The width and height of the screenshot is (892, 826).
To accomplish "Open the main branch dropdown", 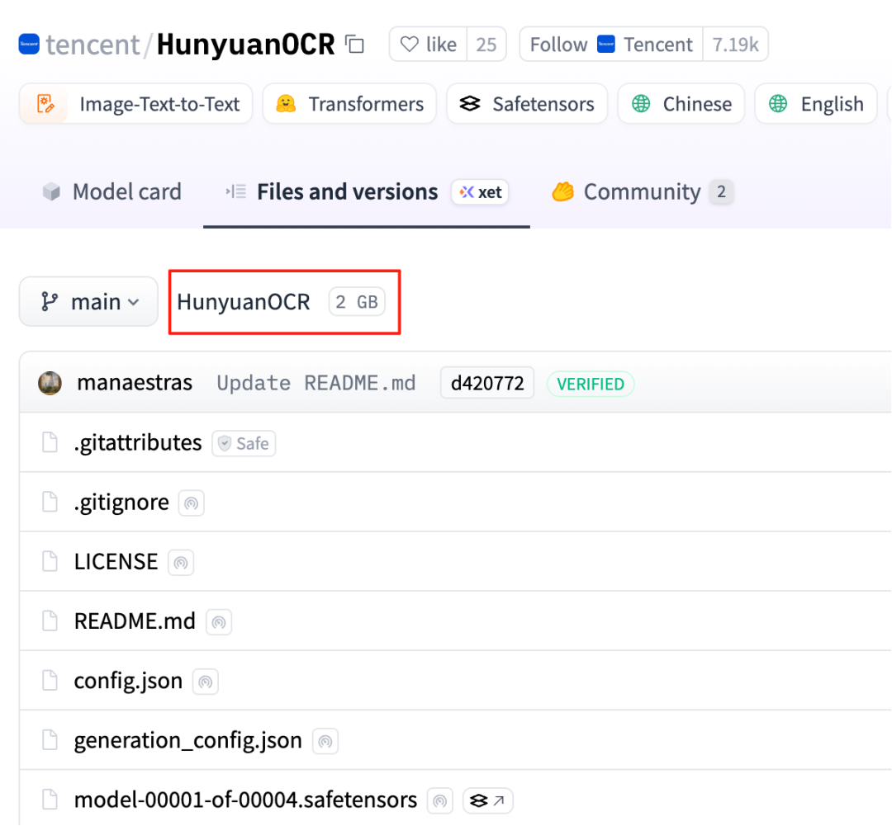I will [x=88, y=301].
